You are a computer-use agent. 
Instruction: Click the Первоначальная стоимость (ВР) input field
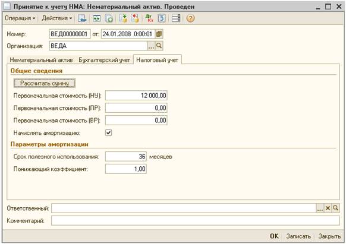coord(136,120)
